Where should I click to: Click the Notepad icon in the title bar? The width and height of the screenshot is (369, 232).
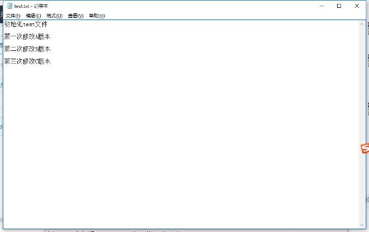(9, 6)
